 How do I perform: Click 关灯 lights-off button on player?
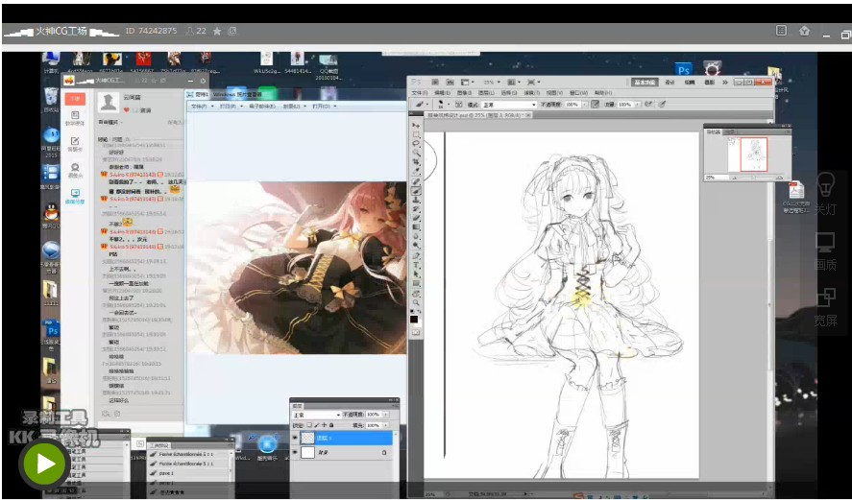[x=825, y=195]
